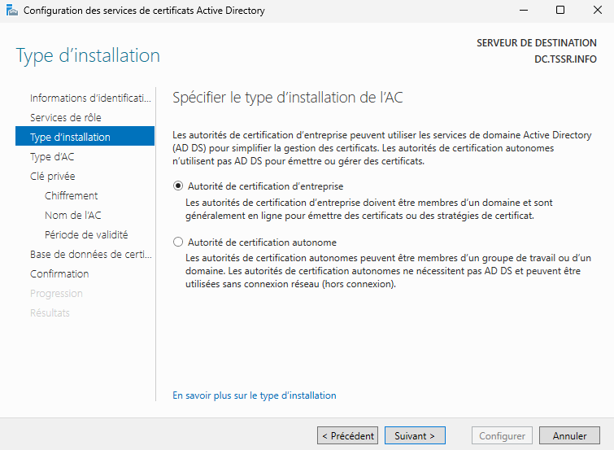Open Période de validité sub-step
This screenshot has width=614, height=450.
pyautogui.click(x=86, y=234)
